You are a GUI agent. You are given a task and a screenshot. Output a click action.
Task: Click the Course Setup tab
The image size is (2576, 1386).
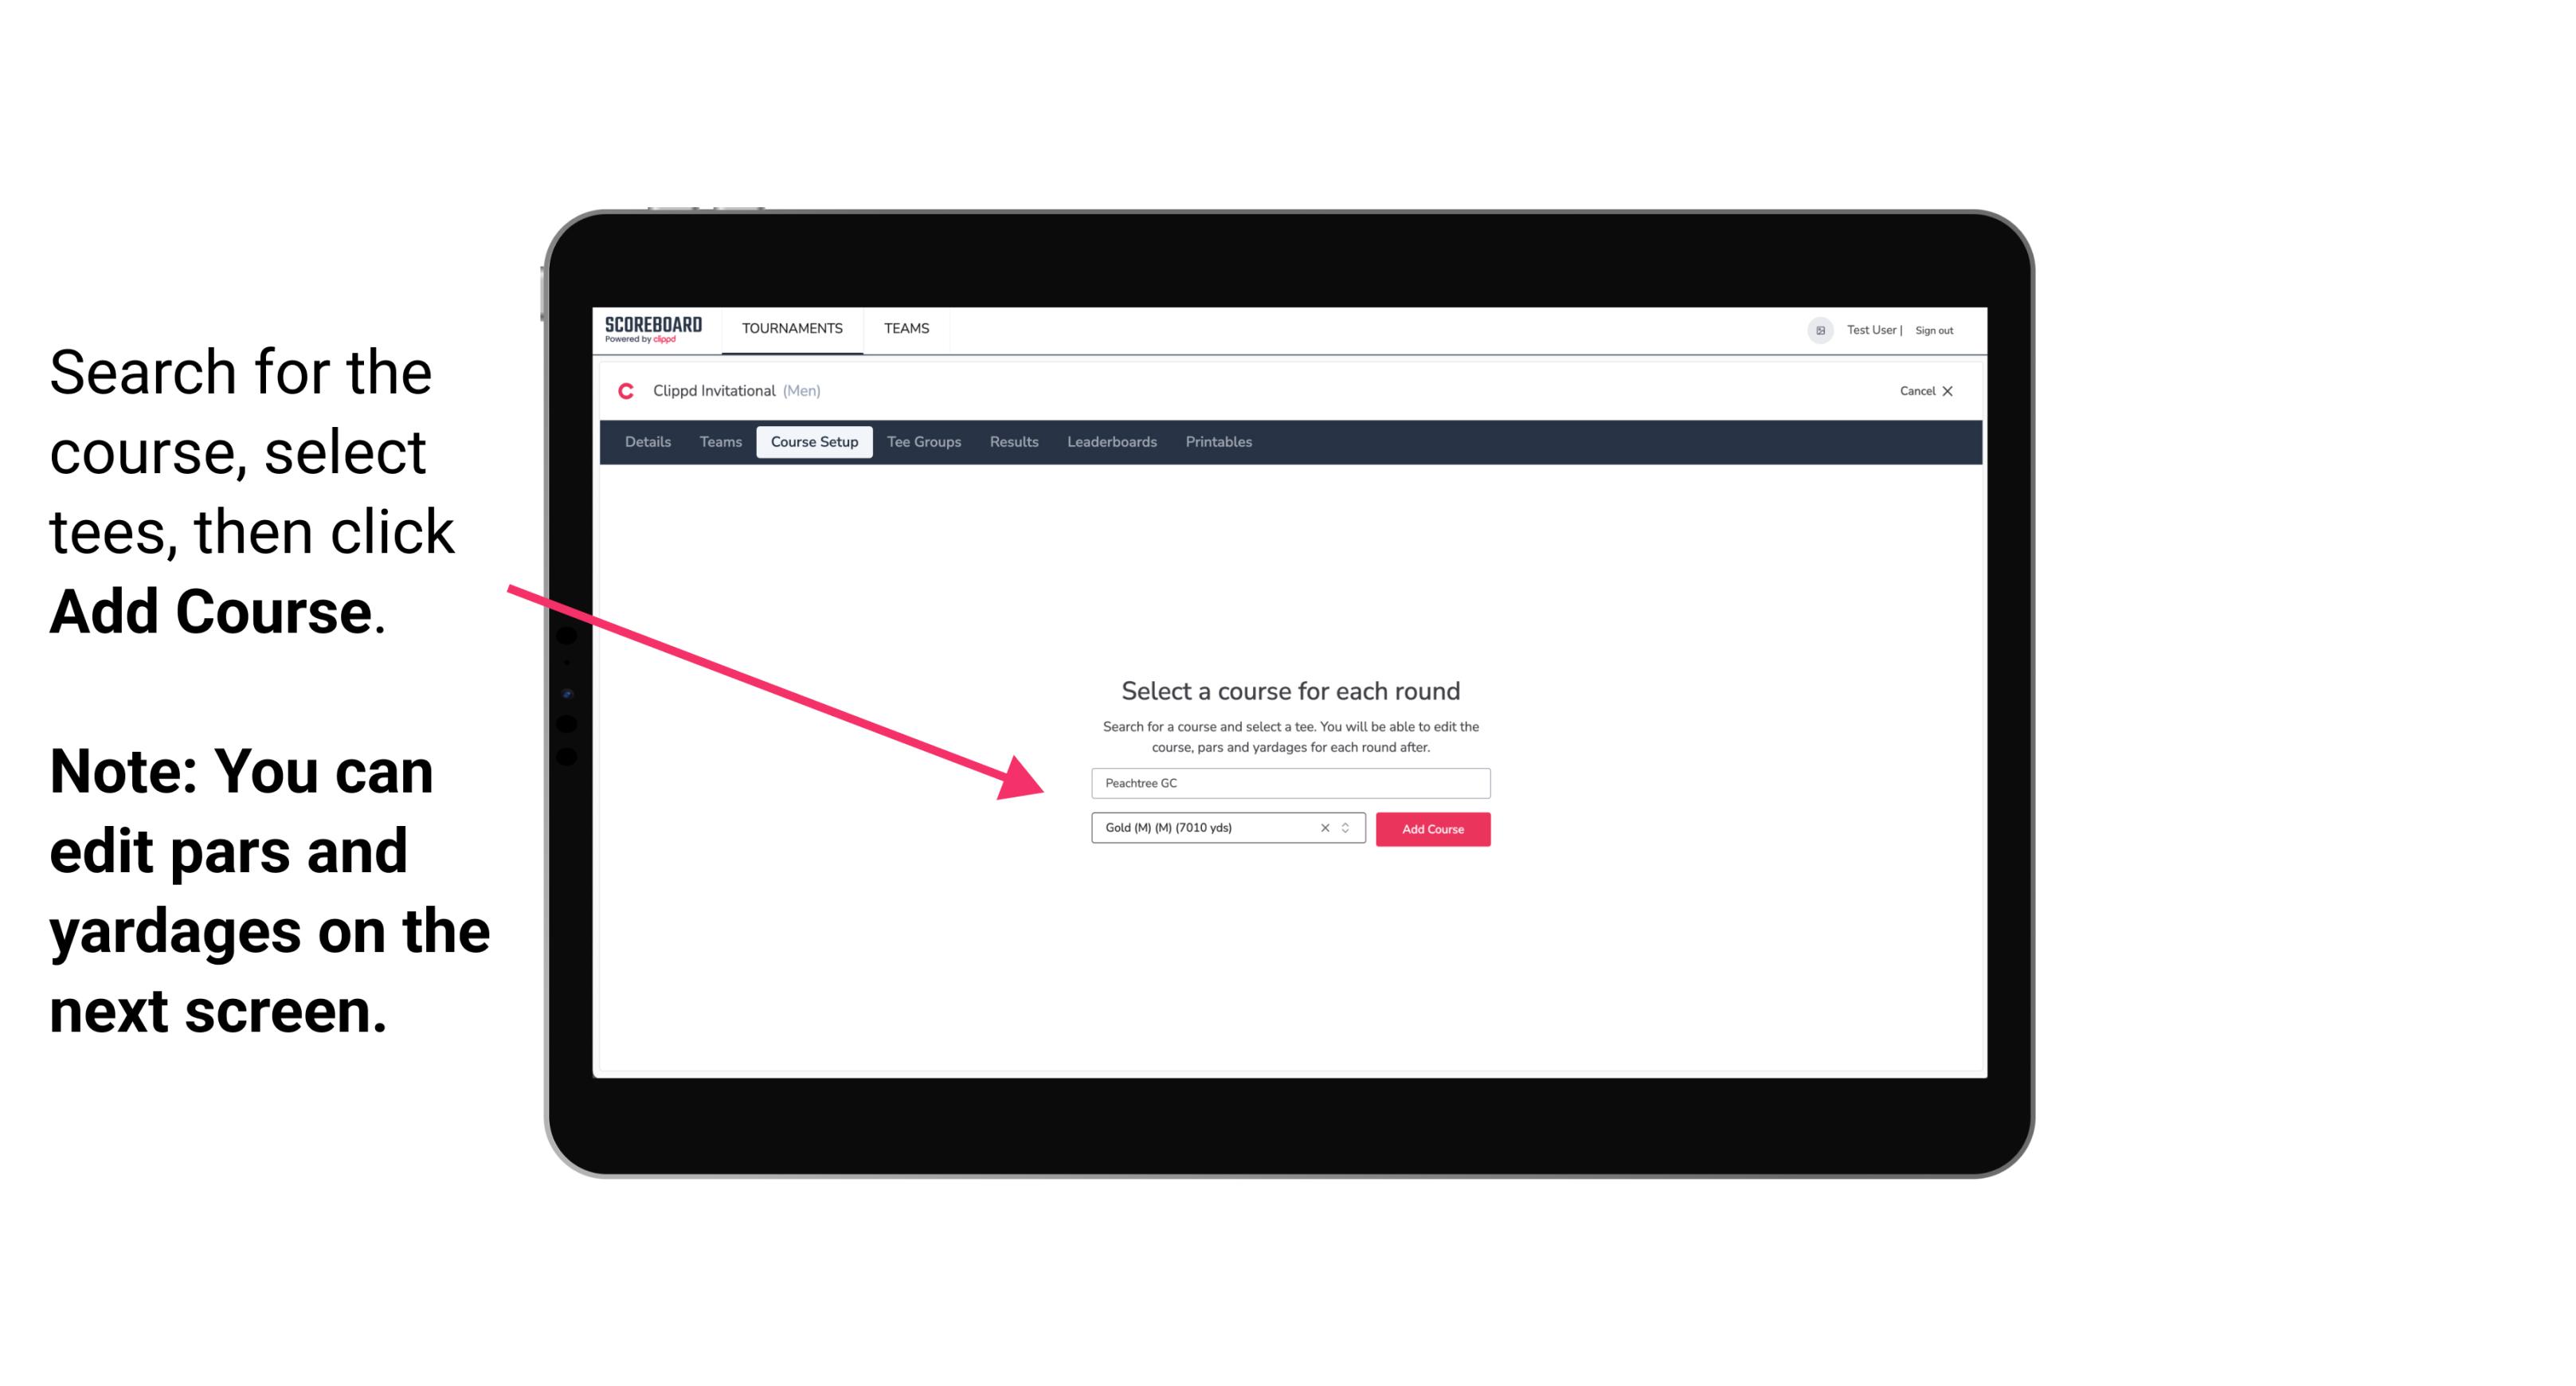tap(814, 442)
